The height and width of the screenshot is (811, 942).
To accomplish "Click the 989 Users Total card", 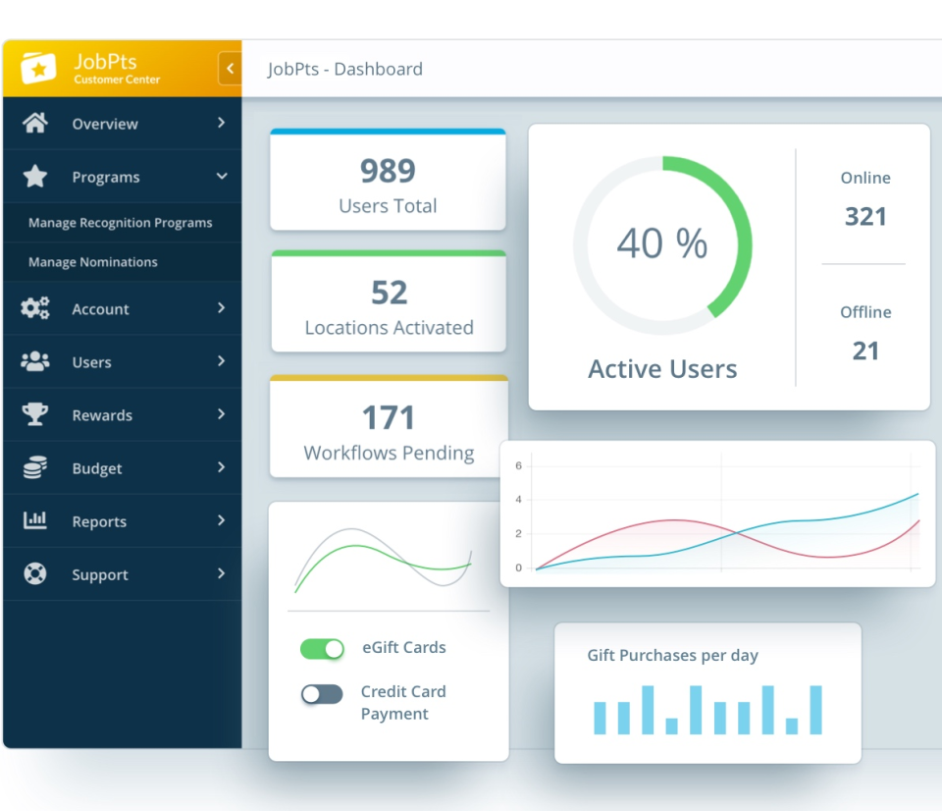I will pyautogui.click(x=389, y=179).
